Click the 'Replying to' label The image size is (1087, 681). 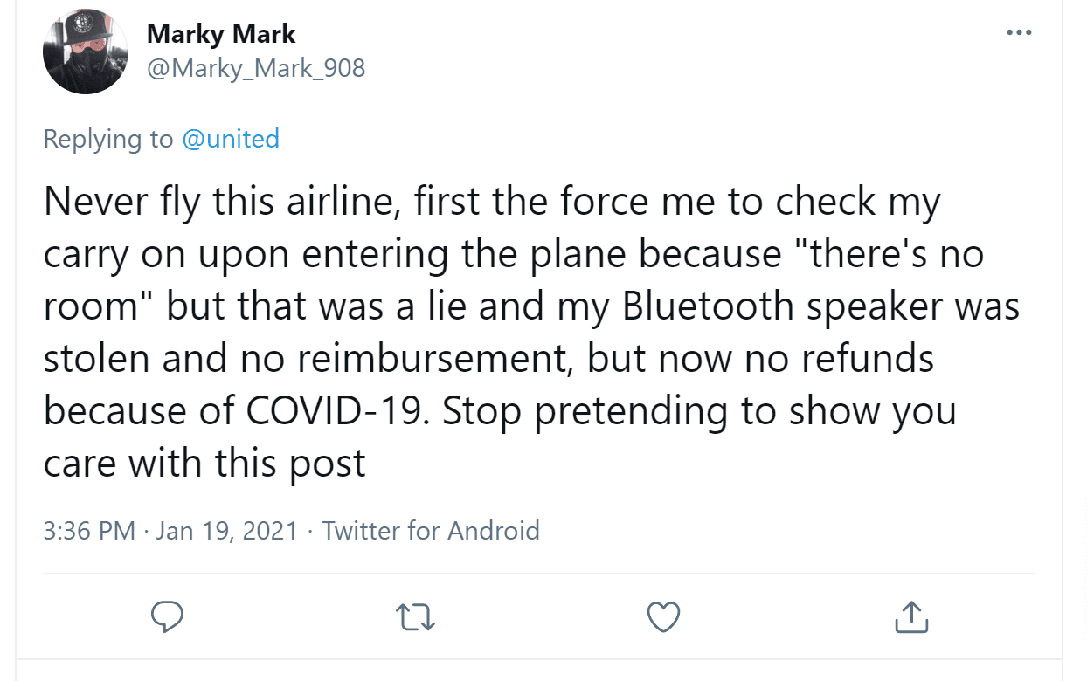pyautogui.click(x=108, y=139)
